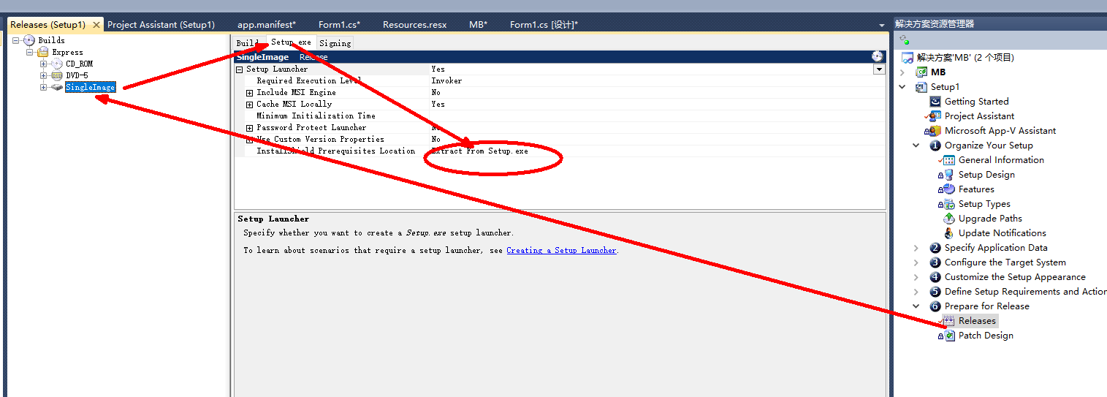Click the Solution Explorer toolbar sync icon
Screen dimensions: 1107x397
tap(905, 39)
